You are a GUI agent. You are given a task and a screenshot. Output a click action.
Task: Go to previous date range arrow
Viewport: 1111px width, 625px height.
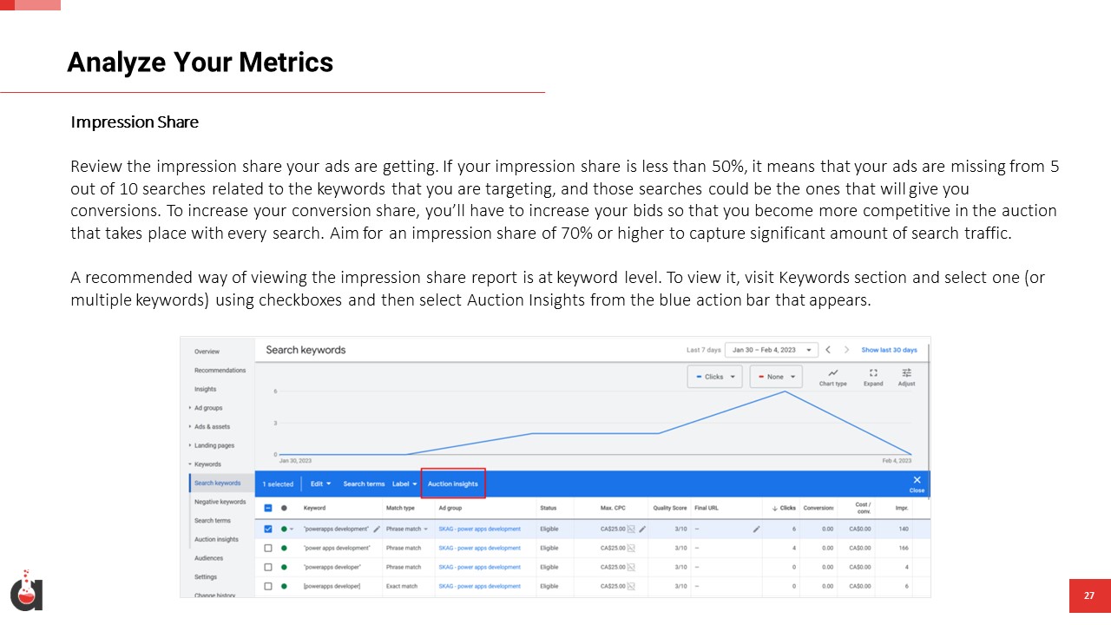point(828,350)
